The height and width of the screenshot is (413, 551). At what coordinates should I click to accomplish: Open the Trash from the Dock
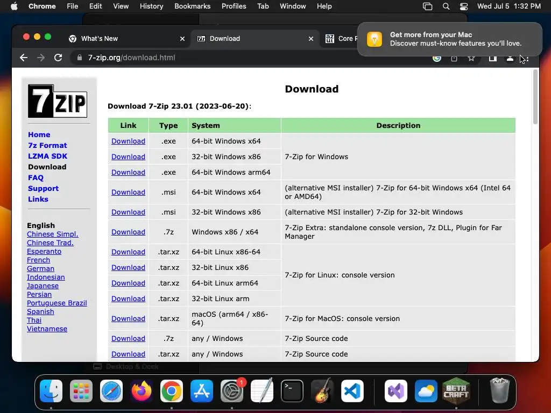point(499,391)
